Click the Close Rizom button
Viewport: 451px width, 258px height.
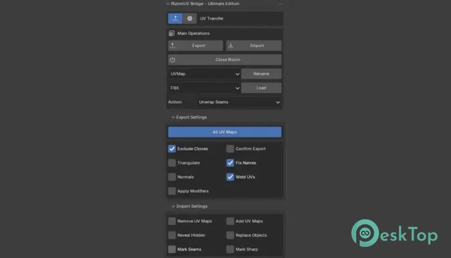point(225,59)
